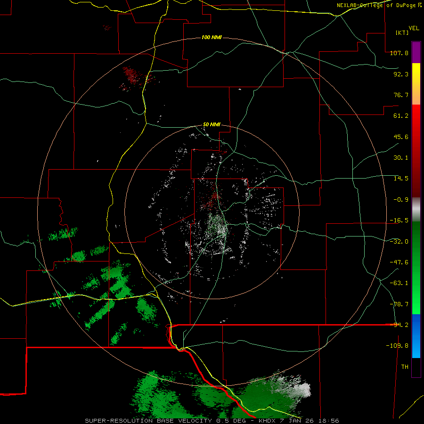Select the 45.6 value on velocity scale
424x424 pixels.
[x=401, y=137]
